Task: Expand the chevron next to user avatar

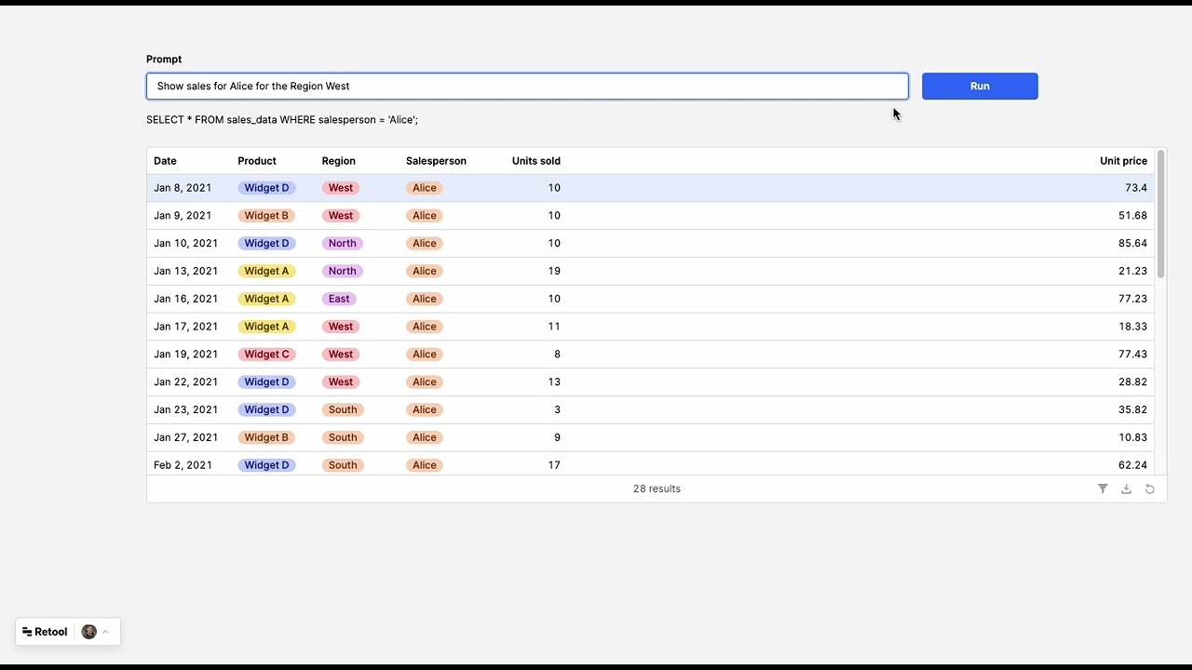Action: click(x=105, y=632)
